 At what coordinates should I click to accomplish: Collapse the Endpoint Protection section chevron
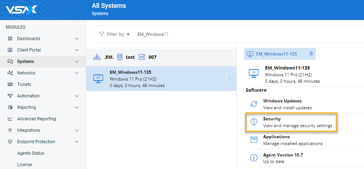pos(77,142)
